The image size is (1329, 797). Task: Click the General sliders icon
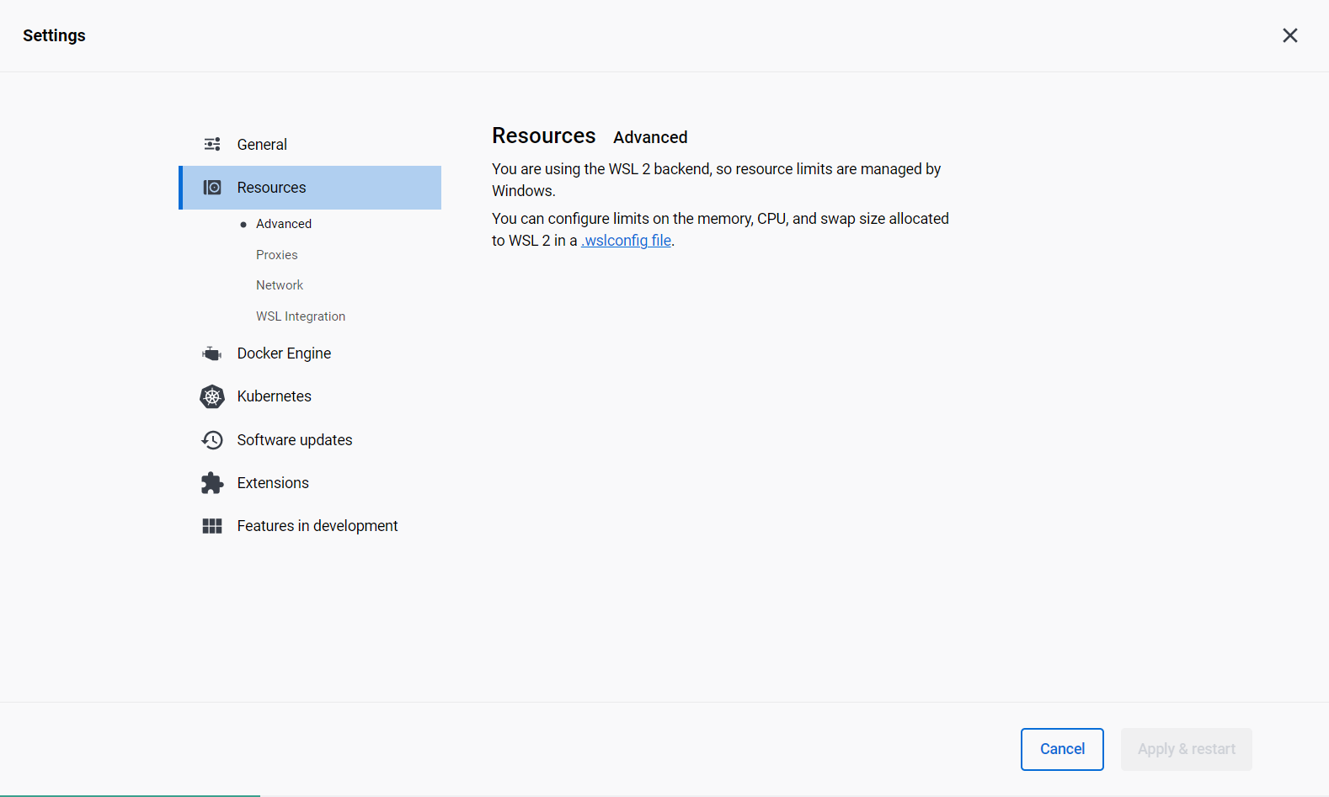(212, 145)
